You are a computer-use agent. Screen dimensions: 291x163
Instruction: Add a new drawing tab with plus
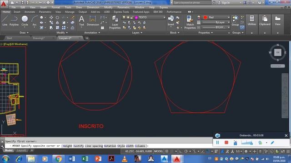[87, 38]
